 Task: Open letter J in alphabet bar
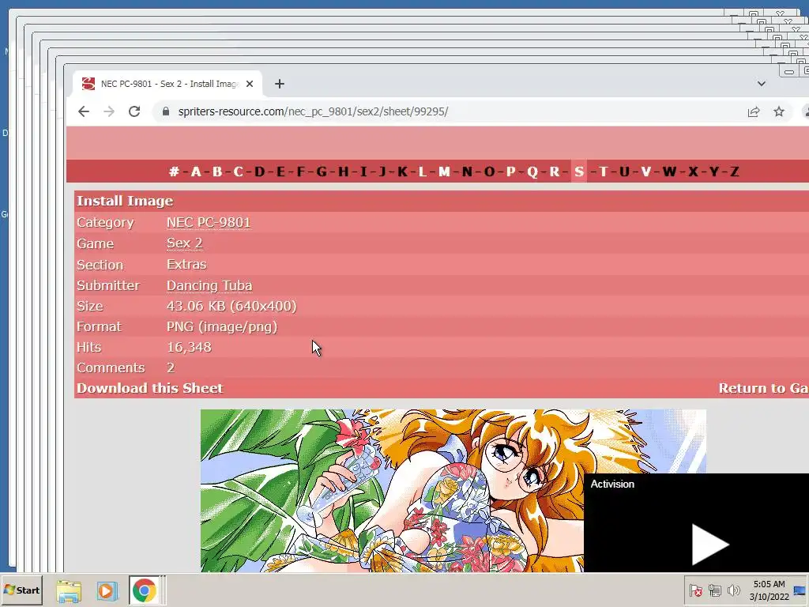click(382, 172)
